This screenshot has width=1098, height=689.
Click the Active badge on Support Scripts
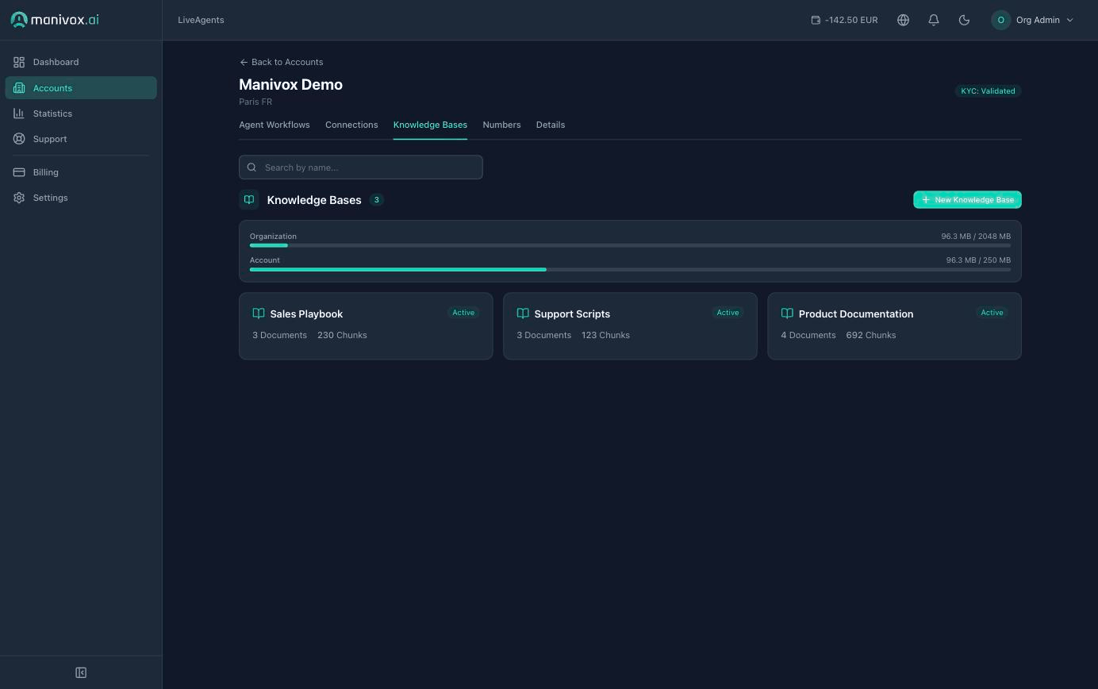click(x=728, y=313)
